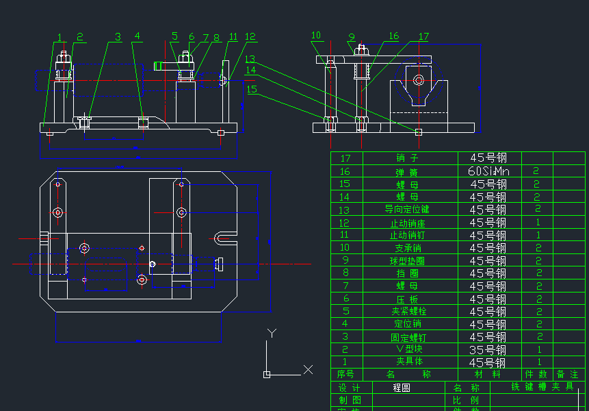Click the 60Si2Mn material cell
The height and width of the screenshot is (411, 589).
(489, 171)
